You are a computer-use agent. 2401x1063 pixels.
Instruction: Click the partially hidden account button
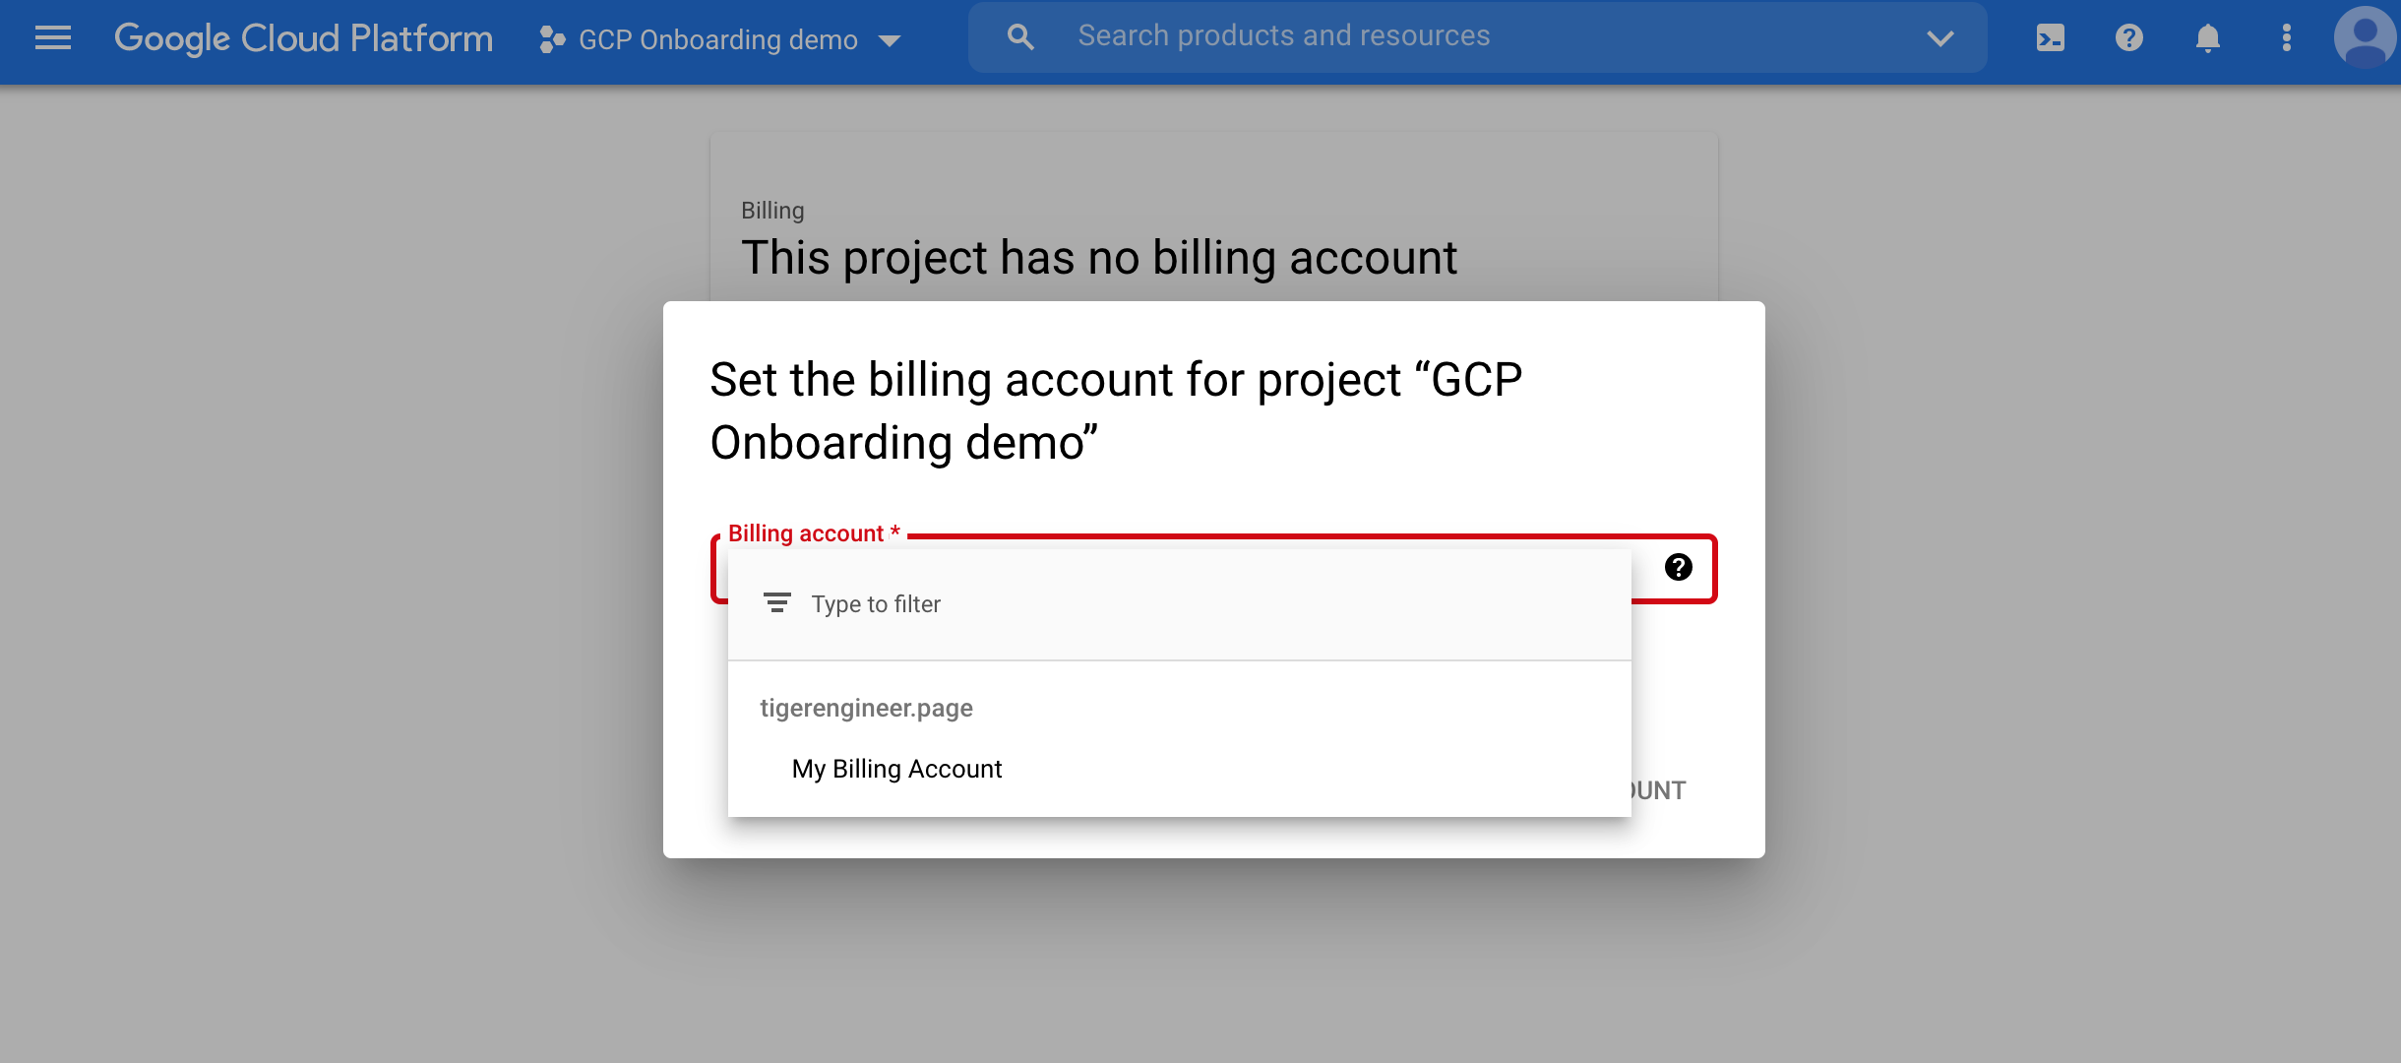(1653, 789)
